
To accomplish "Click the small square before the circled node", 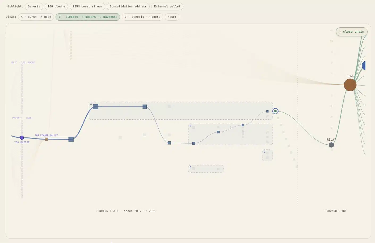I will tap(267, 111).
